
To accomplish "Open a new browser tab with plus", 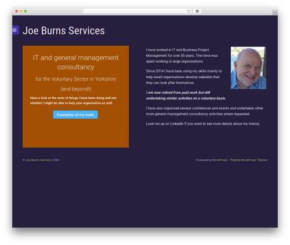I will point(275,13).
